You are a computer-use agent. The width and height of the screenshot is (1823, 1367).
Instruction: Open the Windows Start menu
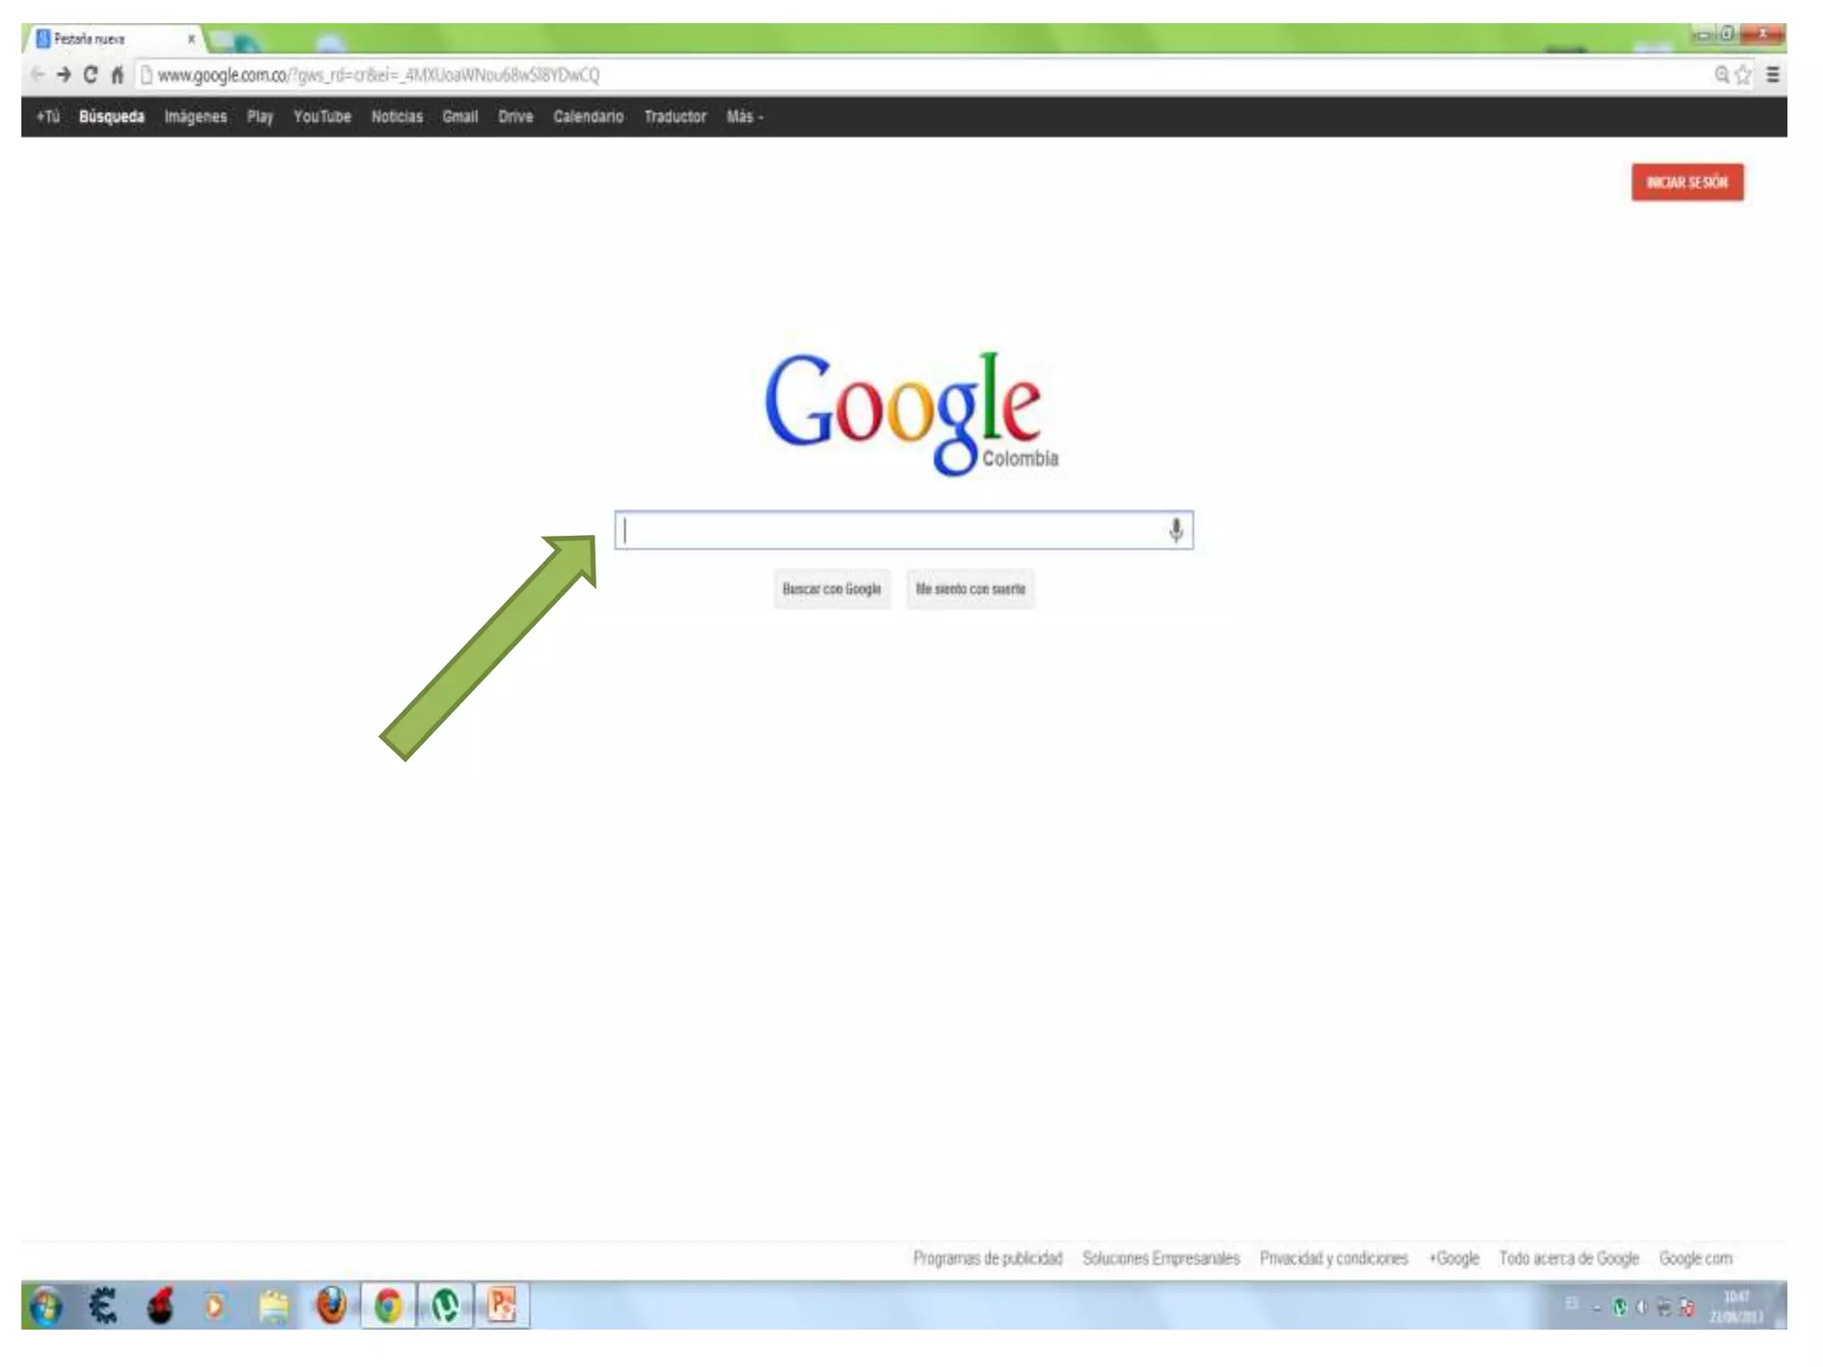tap(45, 1306)
